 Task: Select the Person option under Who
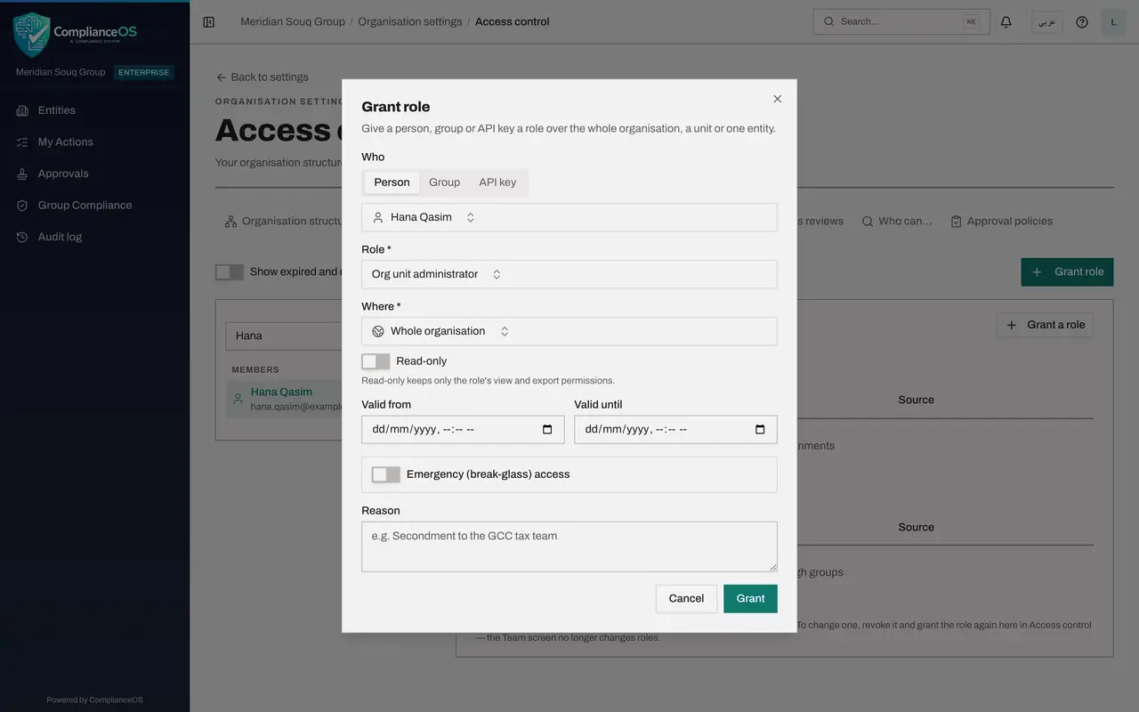click(x=392, y=182)
